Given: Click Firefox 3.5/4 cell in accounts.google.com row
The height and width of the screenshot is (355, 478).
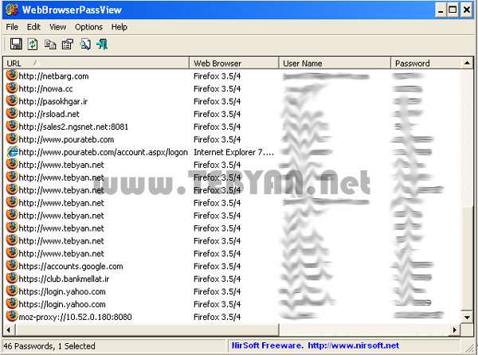Looking at the screenshot, I should click(x=217, y=266).
